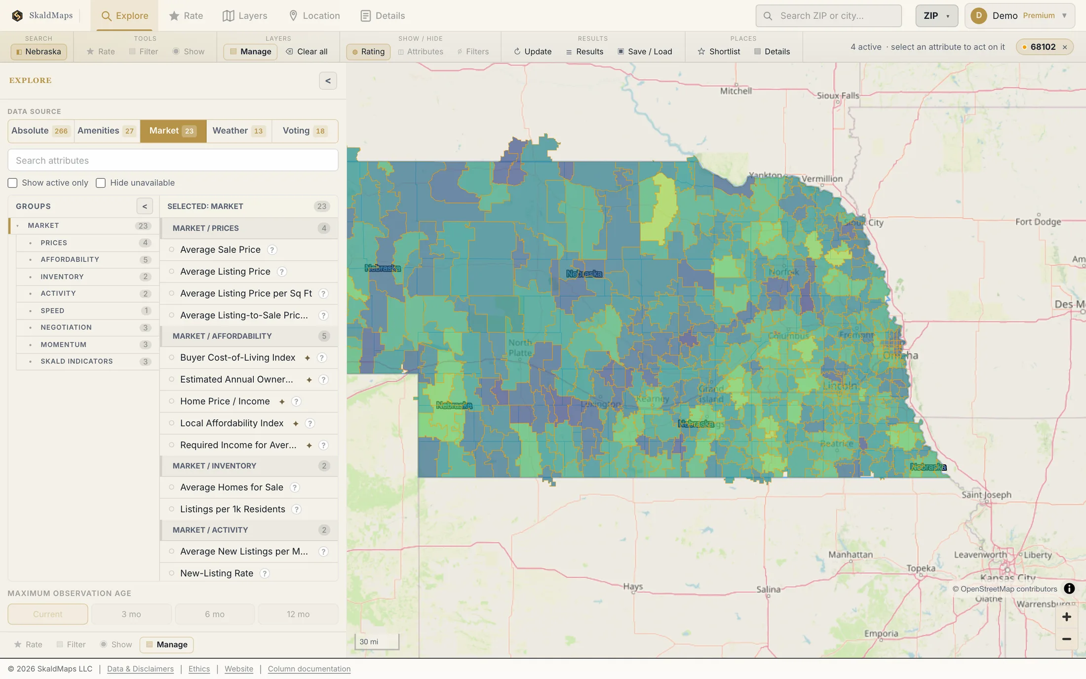Zoom in on the map
The width and height of the screenshot is (1086, 679).
pos(1066,617)
